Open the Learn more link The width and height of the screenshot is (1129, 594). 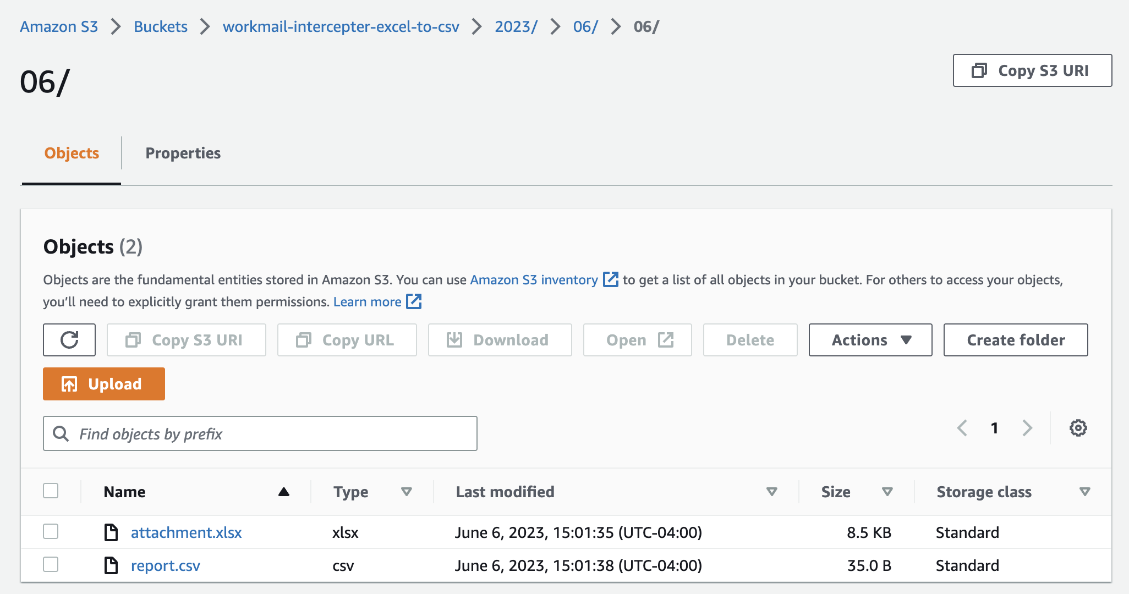368,301
